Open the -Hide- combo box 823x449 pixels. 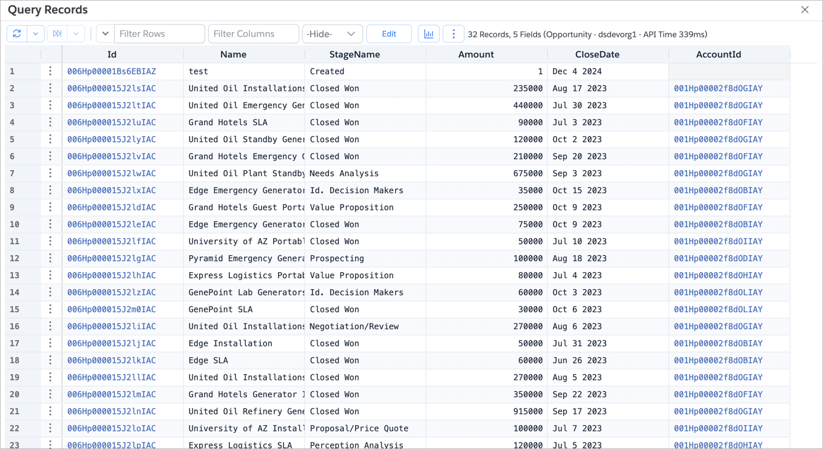tap(332, 34)
